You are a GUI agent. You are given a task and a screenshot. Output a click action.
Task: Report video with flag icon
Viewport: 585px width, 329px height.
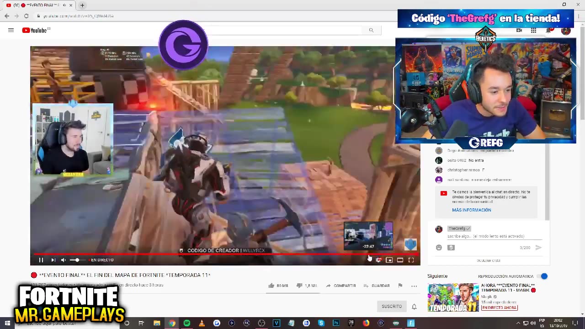click(x=400, y=286)
